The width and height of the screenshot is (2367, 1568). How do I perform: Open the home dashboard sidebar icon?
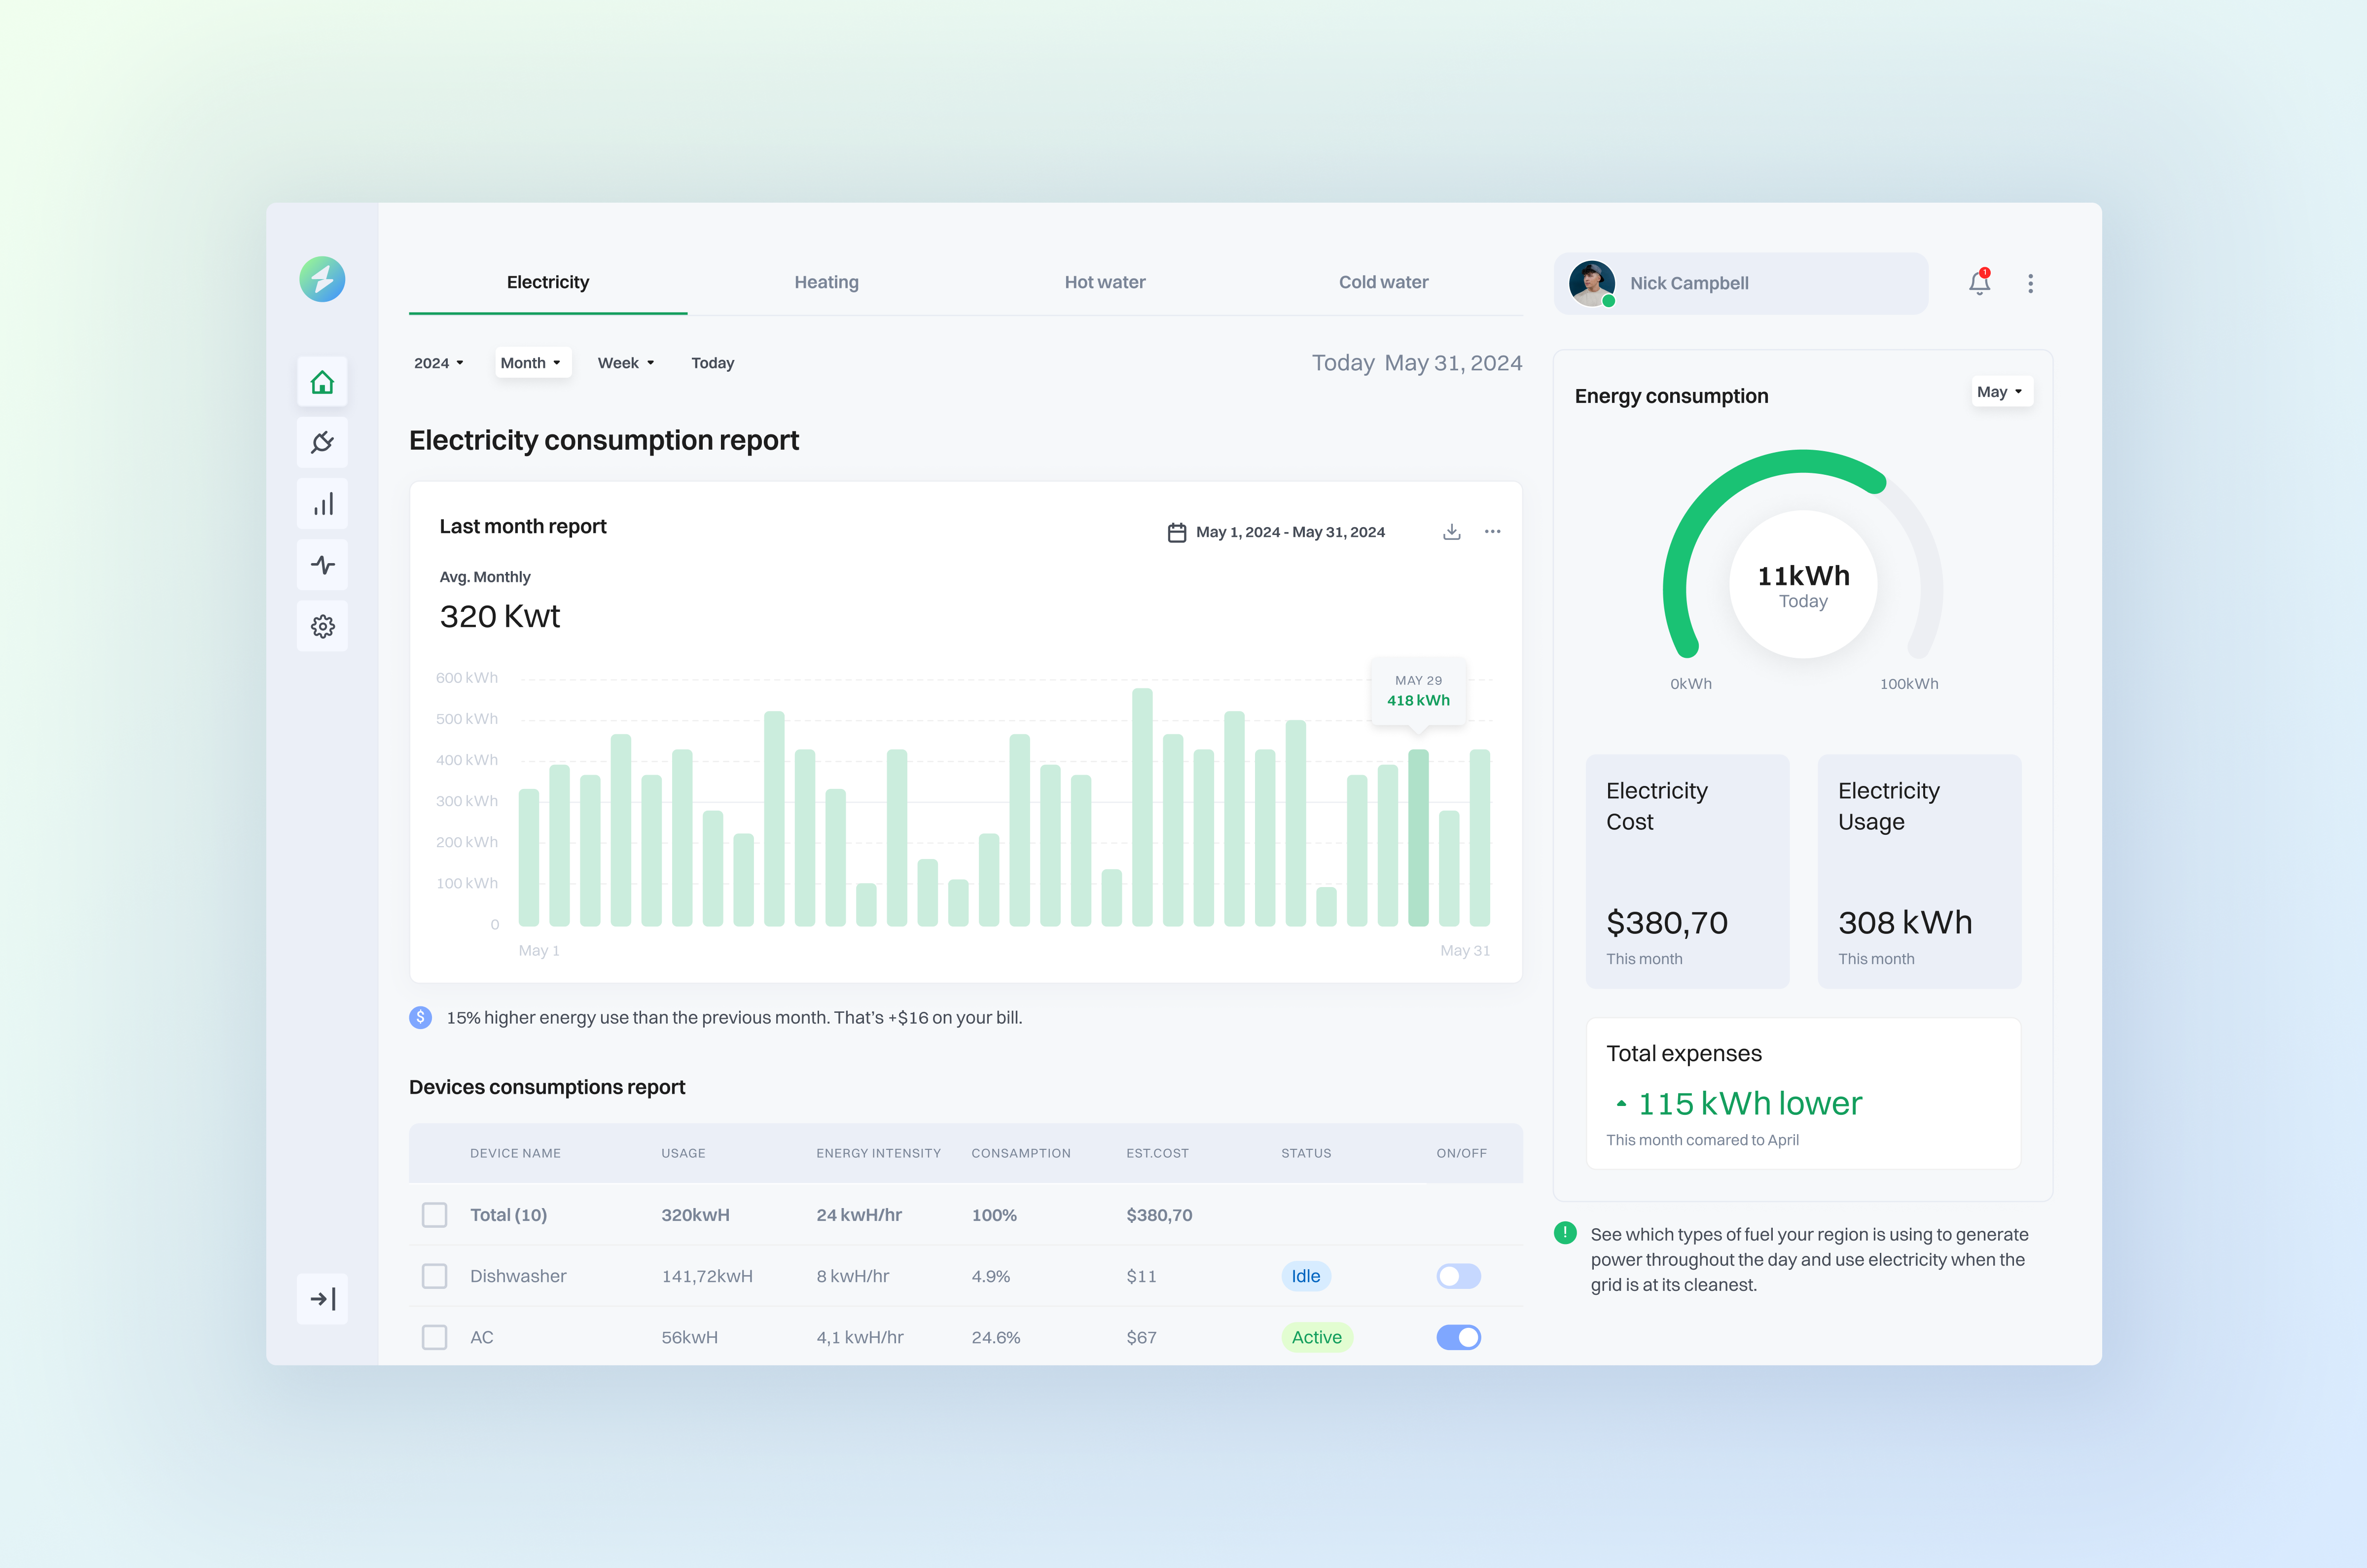click(322, 381)
